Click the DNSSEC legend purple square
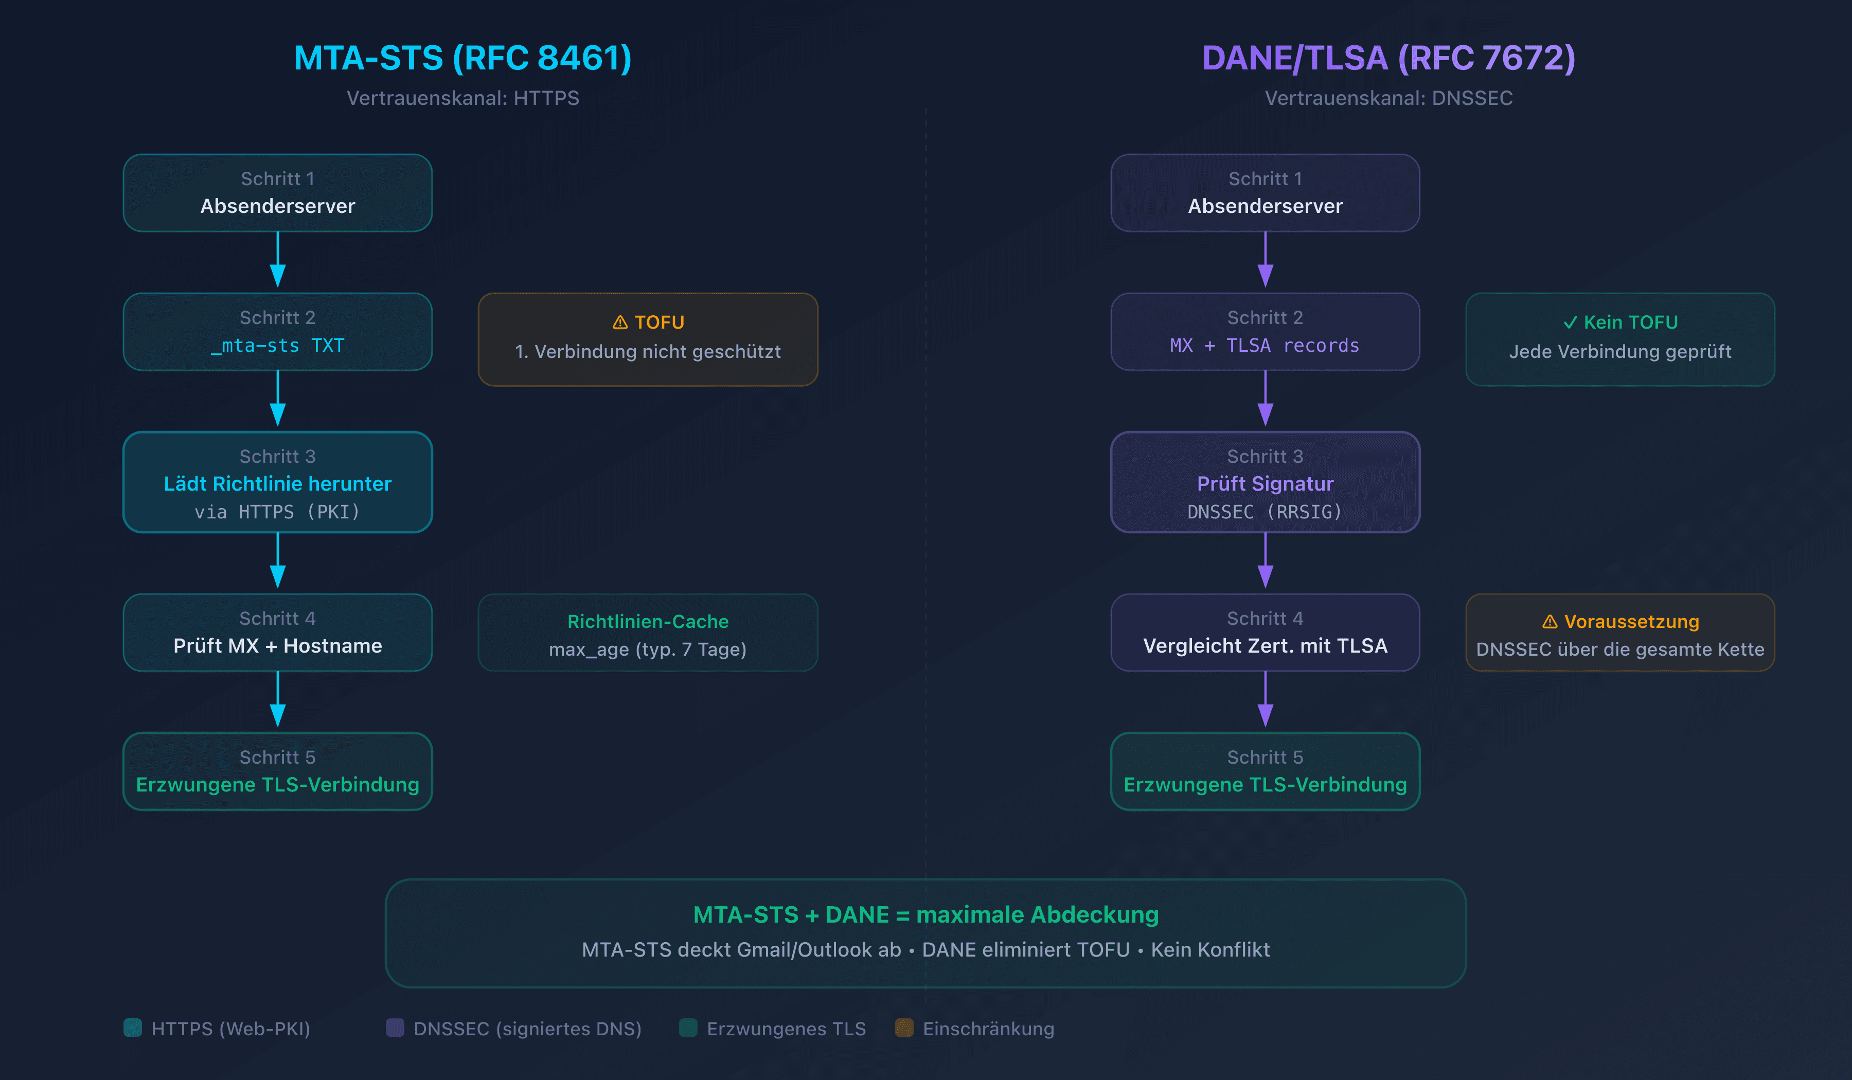This screenshot has height=1080, width=1852. coord(395,1028)
